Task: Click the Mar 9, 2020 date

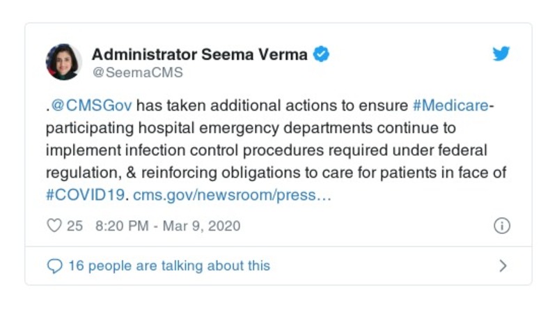Action: tap(201, 226)
